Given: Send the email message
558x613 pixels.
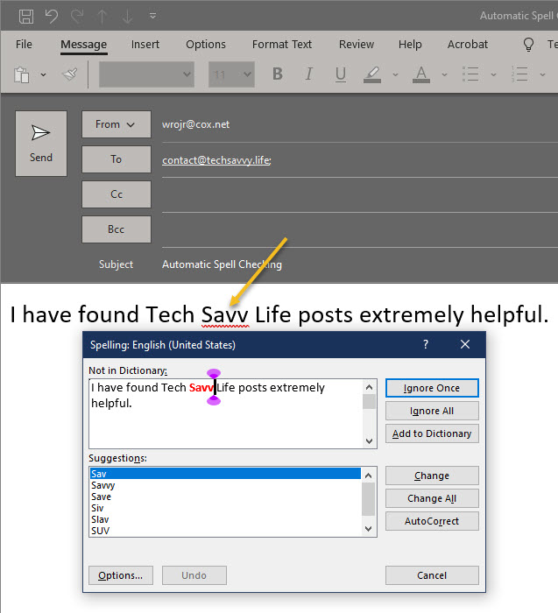Looking at the screenshot, I should point(41,144).
